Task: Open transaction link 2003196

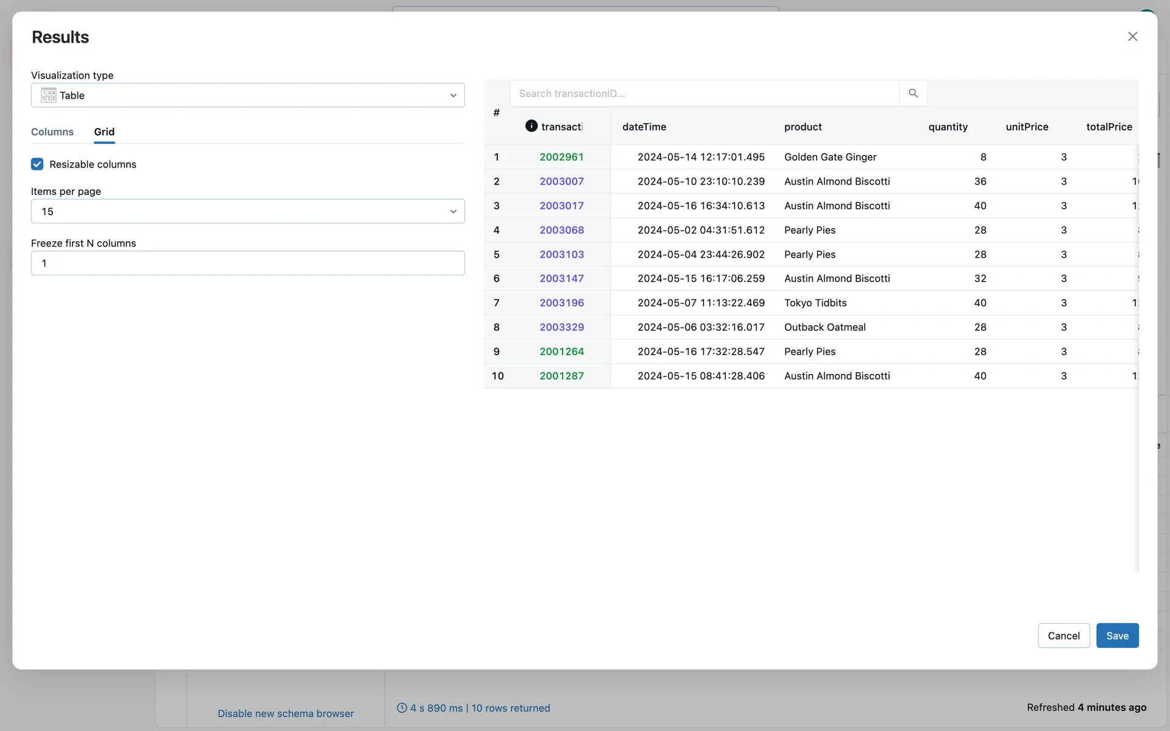Action: [x=561, y=303]
